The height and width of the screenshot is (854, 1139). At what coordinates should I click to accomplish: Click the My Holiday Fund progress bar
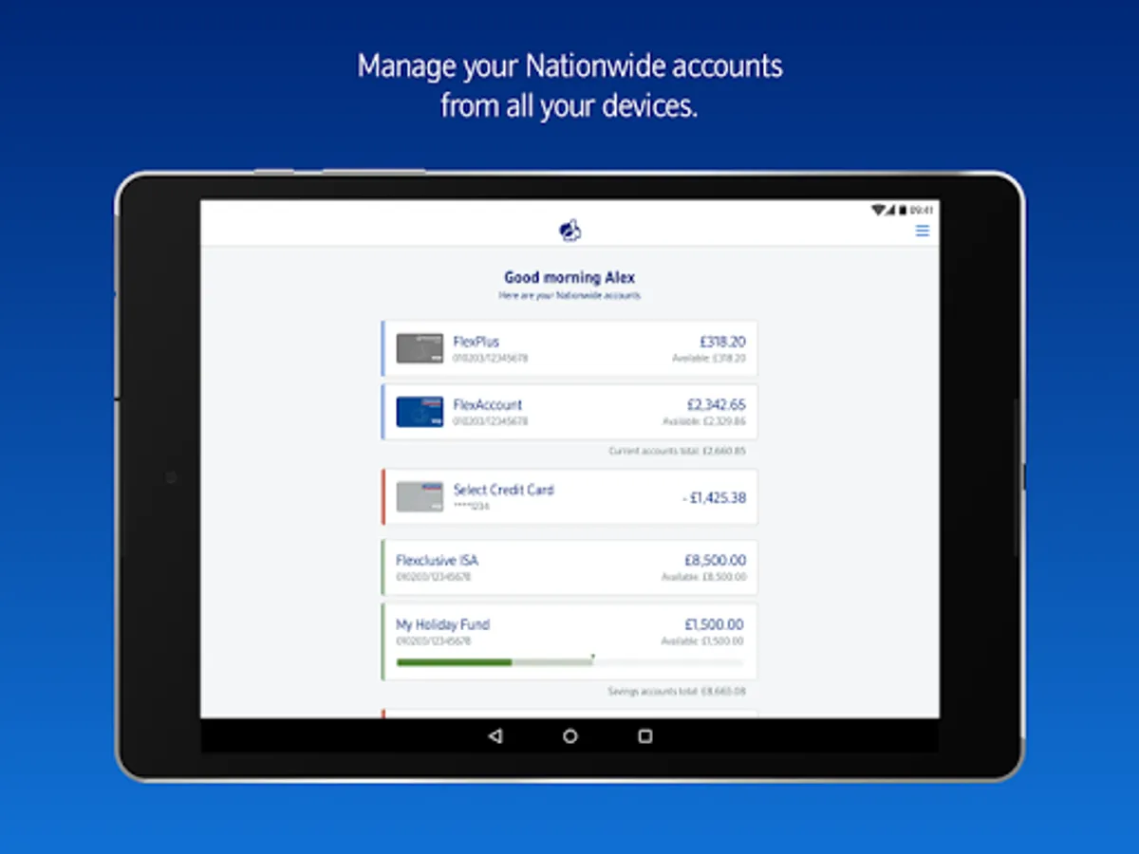point(569,661)
